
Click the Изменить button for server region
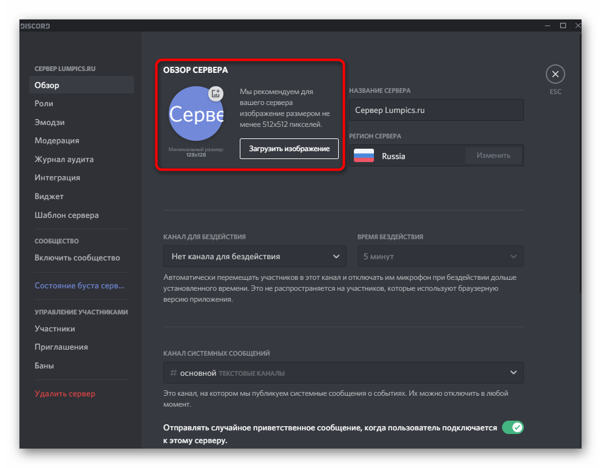click(494, 155)
